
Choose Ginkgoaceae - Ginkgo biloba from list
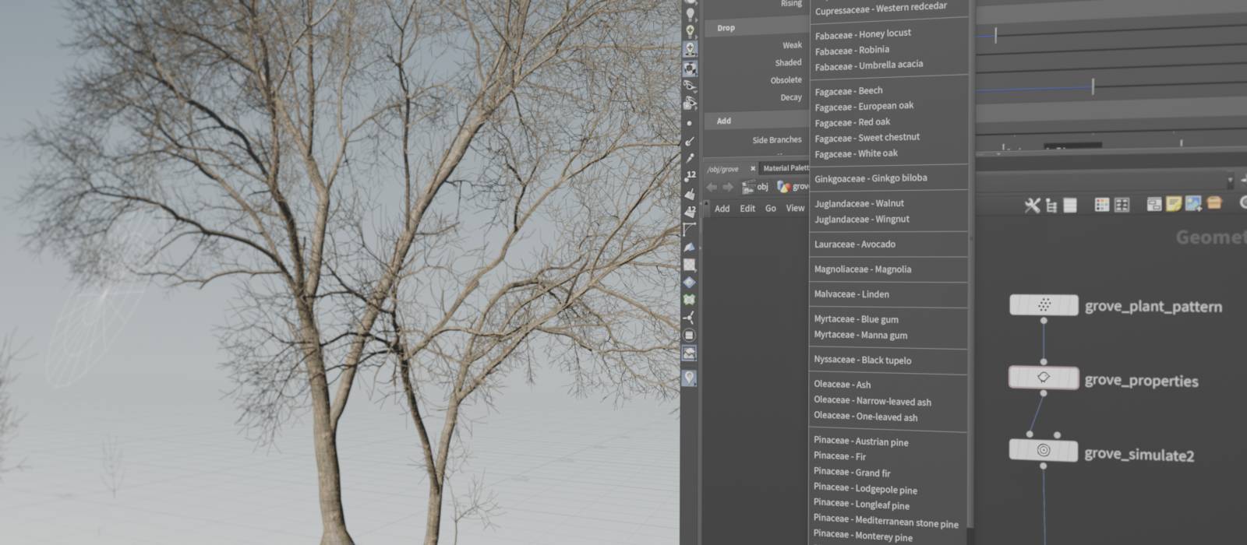[x=871, y=178]
